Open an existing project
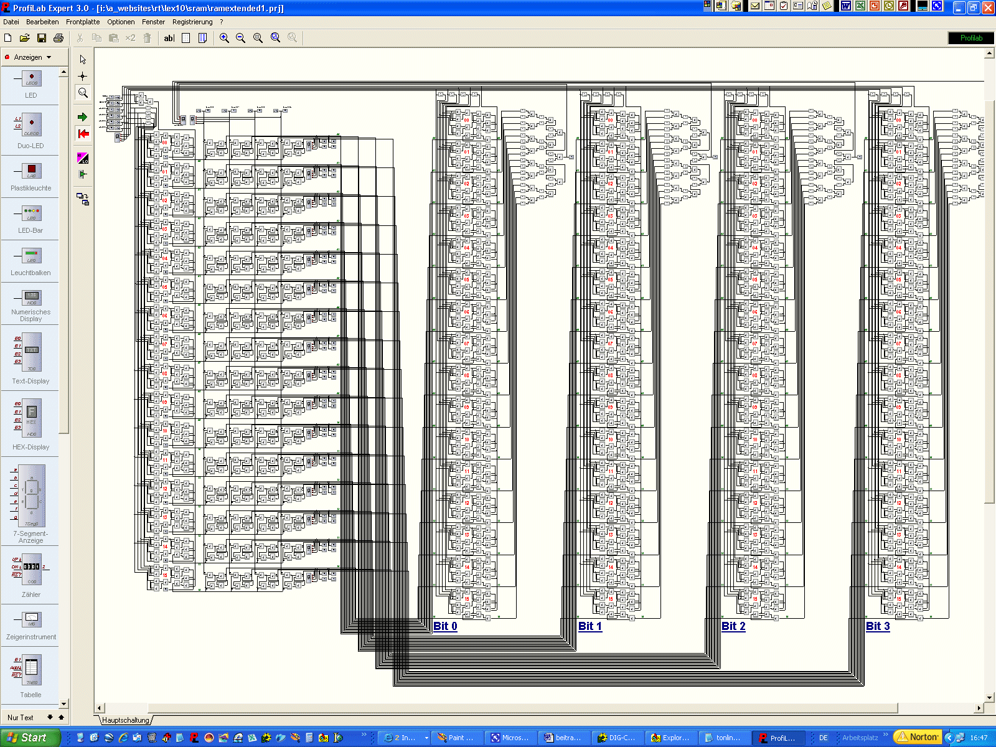Viewport: 996px width, 747px height. point(25,38)
